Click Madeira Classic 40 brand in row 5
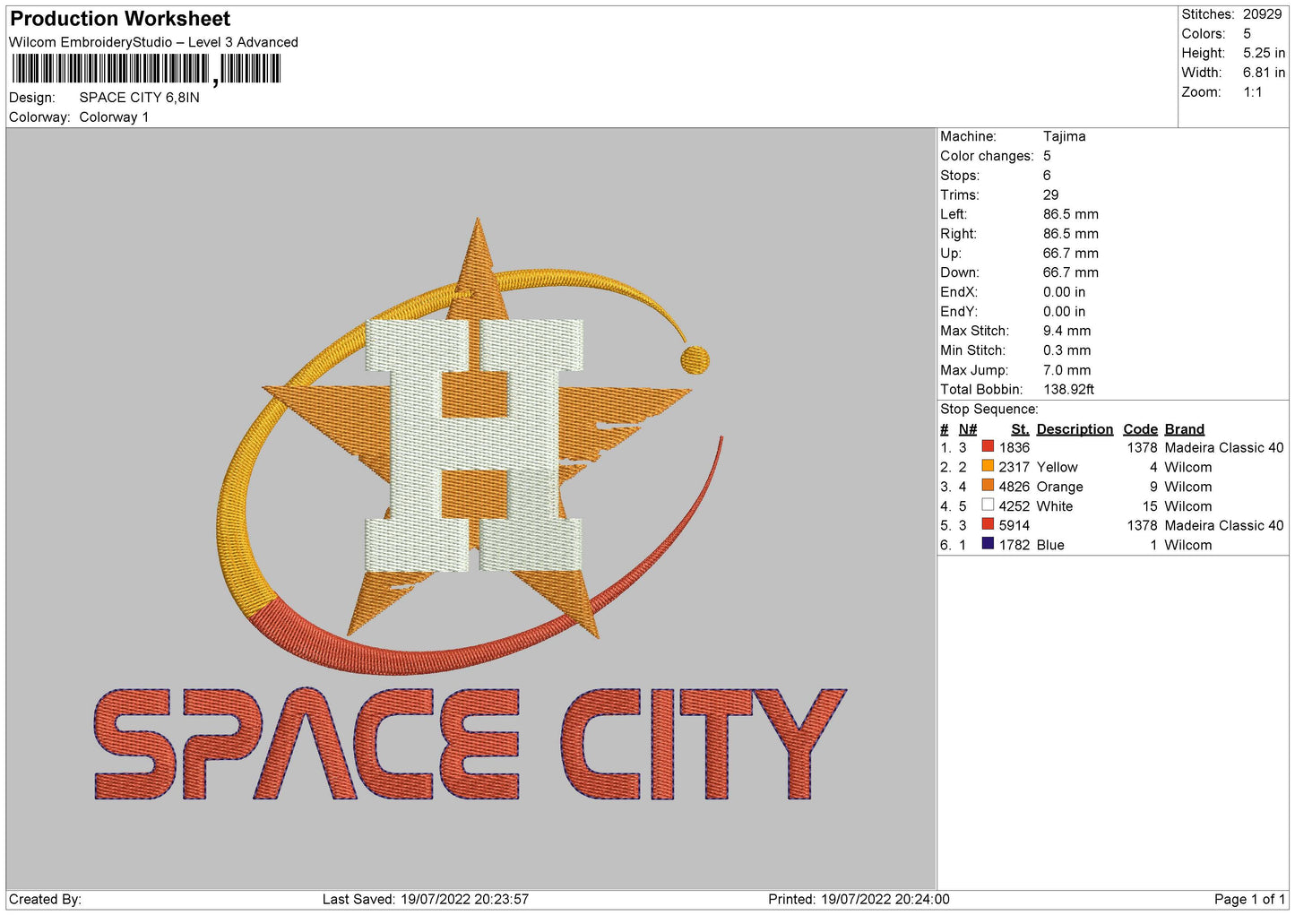Screen dimensions: 1295x915 point(1223,525)
